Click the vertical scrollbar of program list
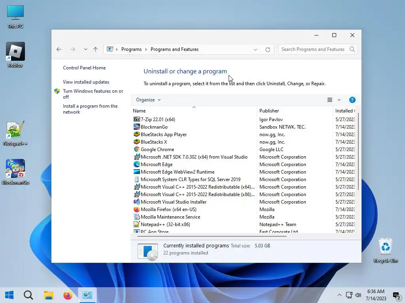405x303 pixels. [x=358, y=151]
